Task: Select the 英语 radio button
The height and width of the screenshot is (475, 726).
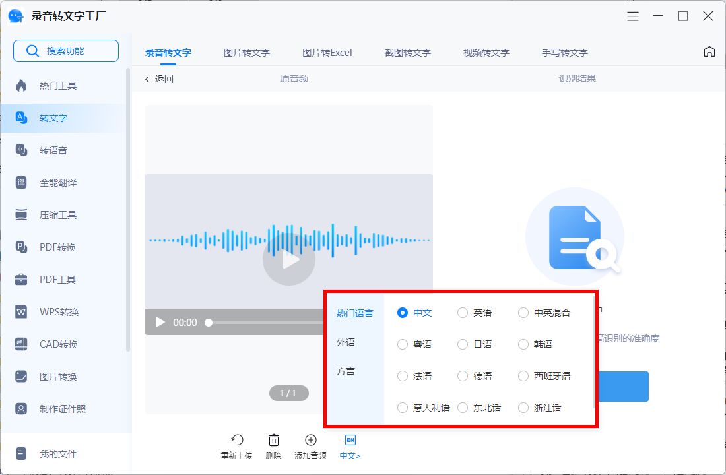Action: (x=462, y=313)
